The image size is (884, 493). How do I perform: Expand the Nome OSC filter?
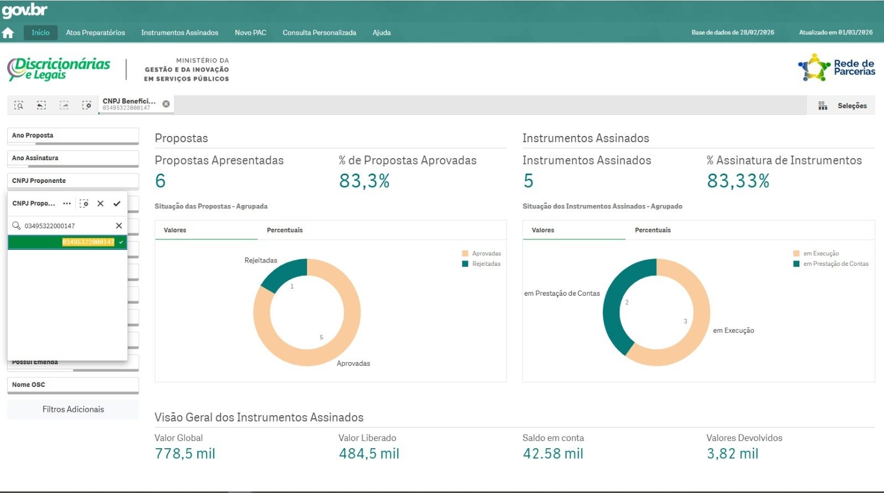[x=72, y=385]
